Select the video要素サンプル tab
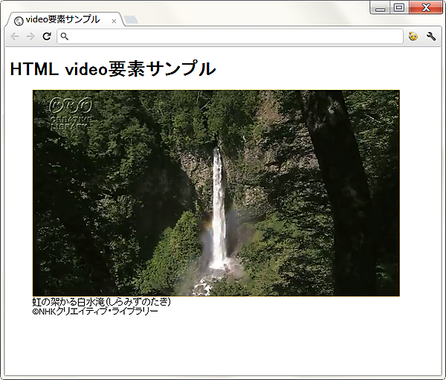This screenshot has height=380, width=446. (65, 20)
